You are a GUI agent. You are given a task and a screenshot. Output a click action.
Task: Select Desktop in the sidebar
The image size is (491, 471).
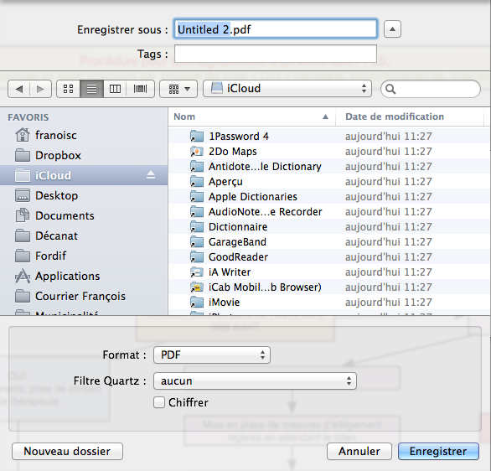(x=84, y=196)
